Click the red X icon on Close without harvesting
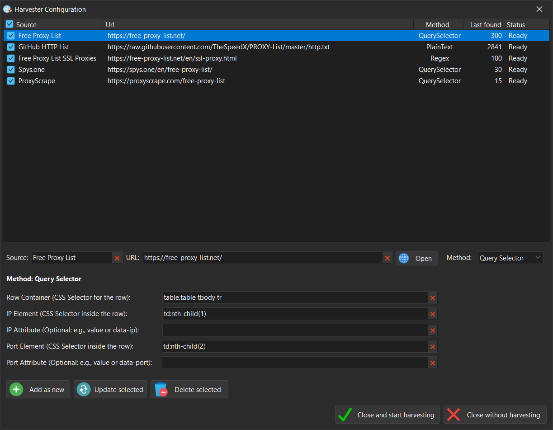This screenshot has width=553, height=430. 454,415
